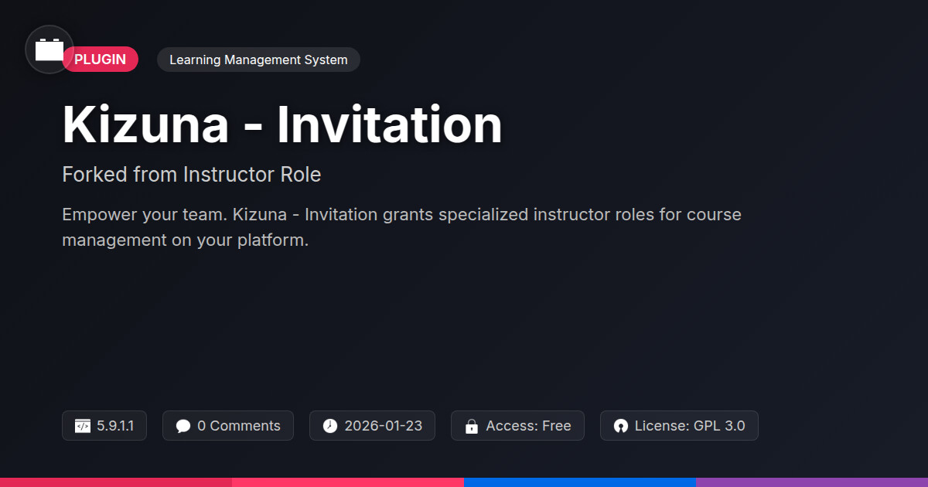The width and height of the screenshot is (928, 487).
Task: Open the 0 Comments label
Action: click(238, 426)
